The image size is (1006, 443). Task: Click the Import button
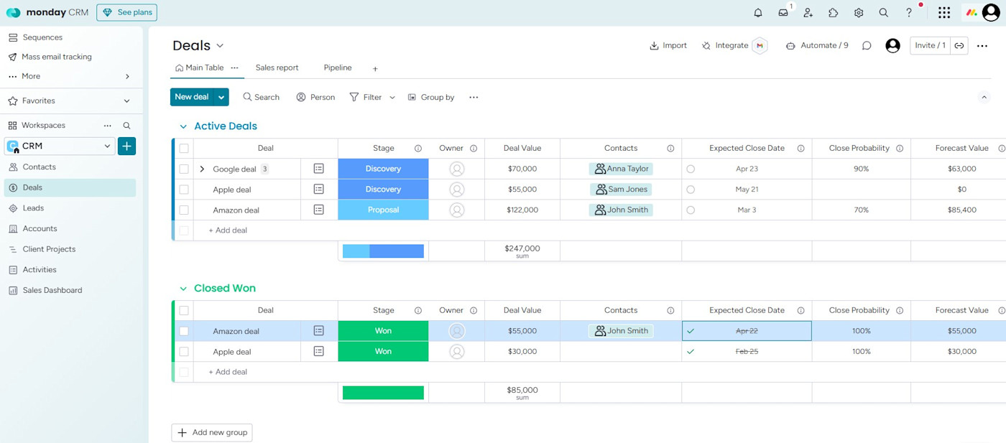click(x=668, y=45)
